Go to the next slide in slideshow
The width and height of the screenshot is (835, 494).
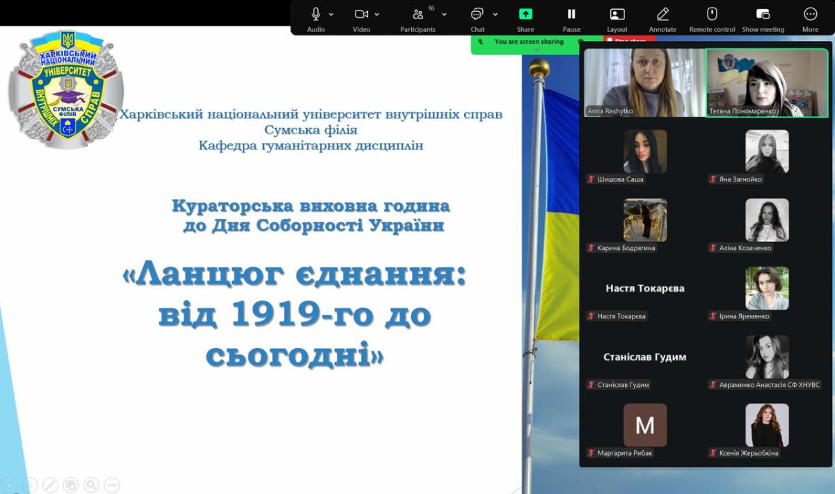[30, 485]
